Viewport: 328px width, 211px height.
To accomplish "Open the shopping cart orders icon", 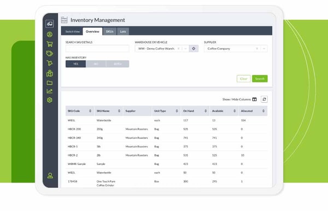I will point(50,44).
